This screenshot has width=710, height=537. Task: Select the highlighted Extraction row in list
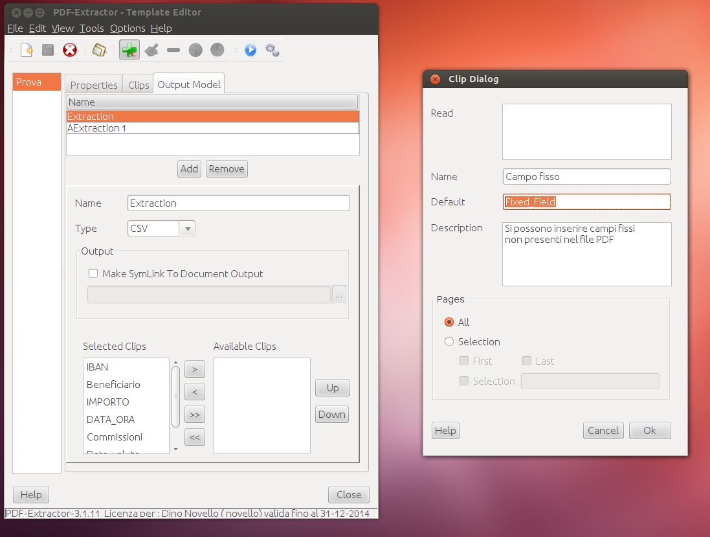(213, 117)
